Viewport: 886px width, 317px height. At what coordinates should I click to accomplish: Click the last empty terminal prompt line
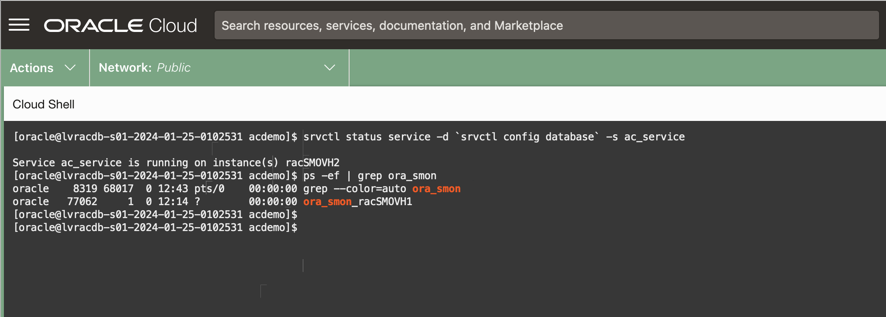[155, 228]
